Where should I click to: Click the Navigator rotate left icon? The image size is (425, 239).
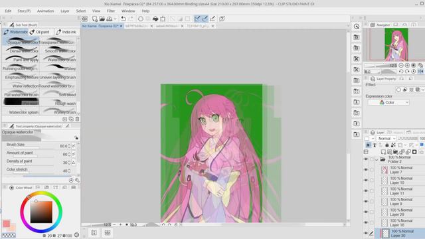(401, 72)
